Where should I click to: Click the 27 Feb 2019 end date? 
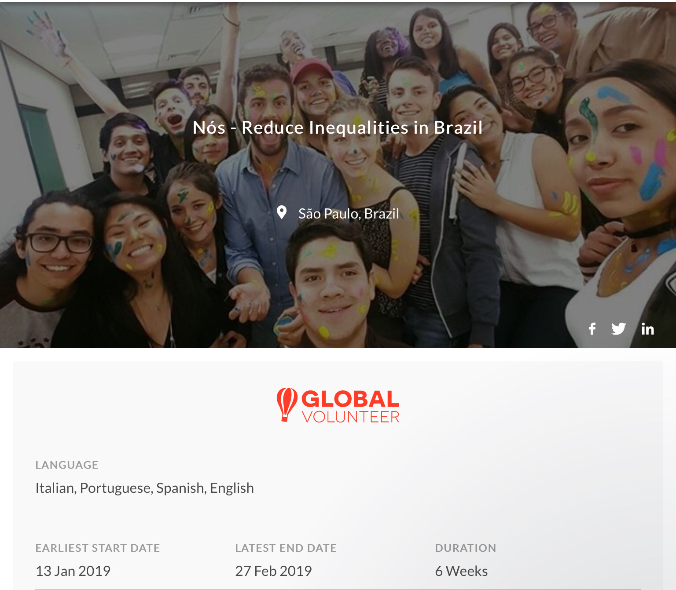point(274,571)
